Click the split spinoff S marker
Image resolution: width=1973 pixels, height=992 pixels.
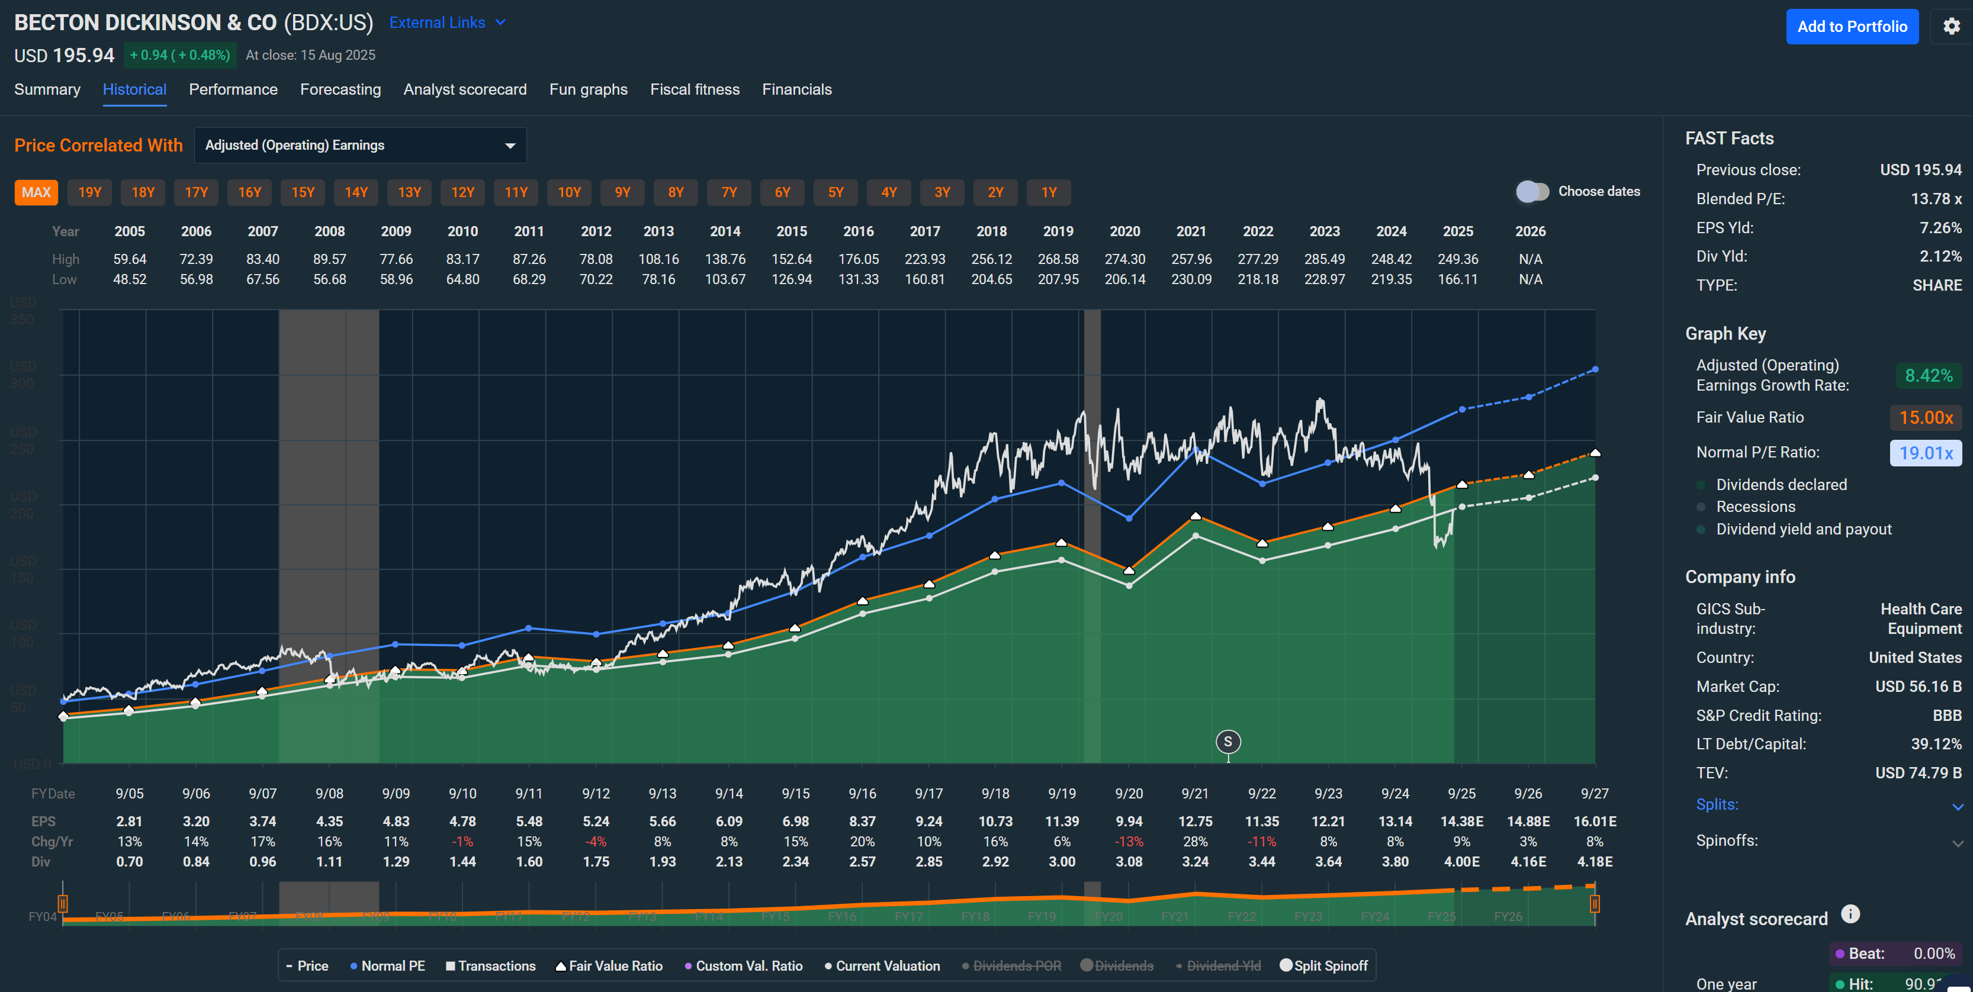point(1227,741)
